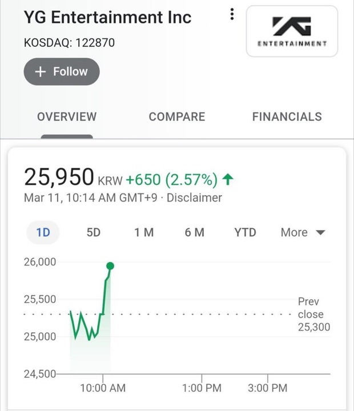Open the Disclaimer link
The height and width of the screenshot is (411, 354).
click(x=194, y=198)
